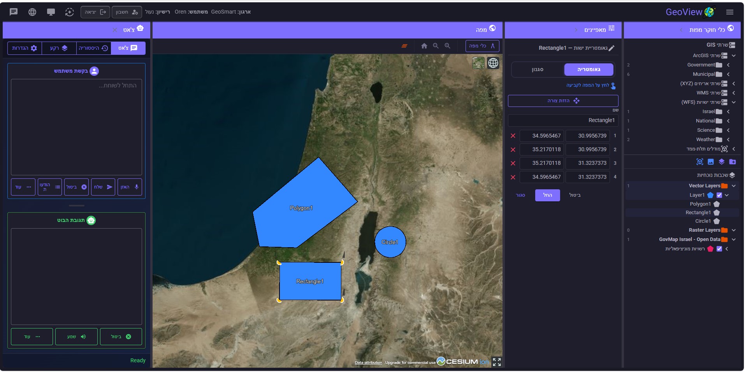The width and height of the screenshot is (745, 372).
Task: Expand the Municipal folder
Action: (x=728, y=74)
